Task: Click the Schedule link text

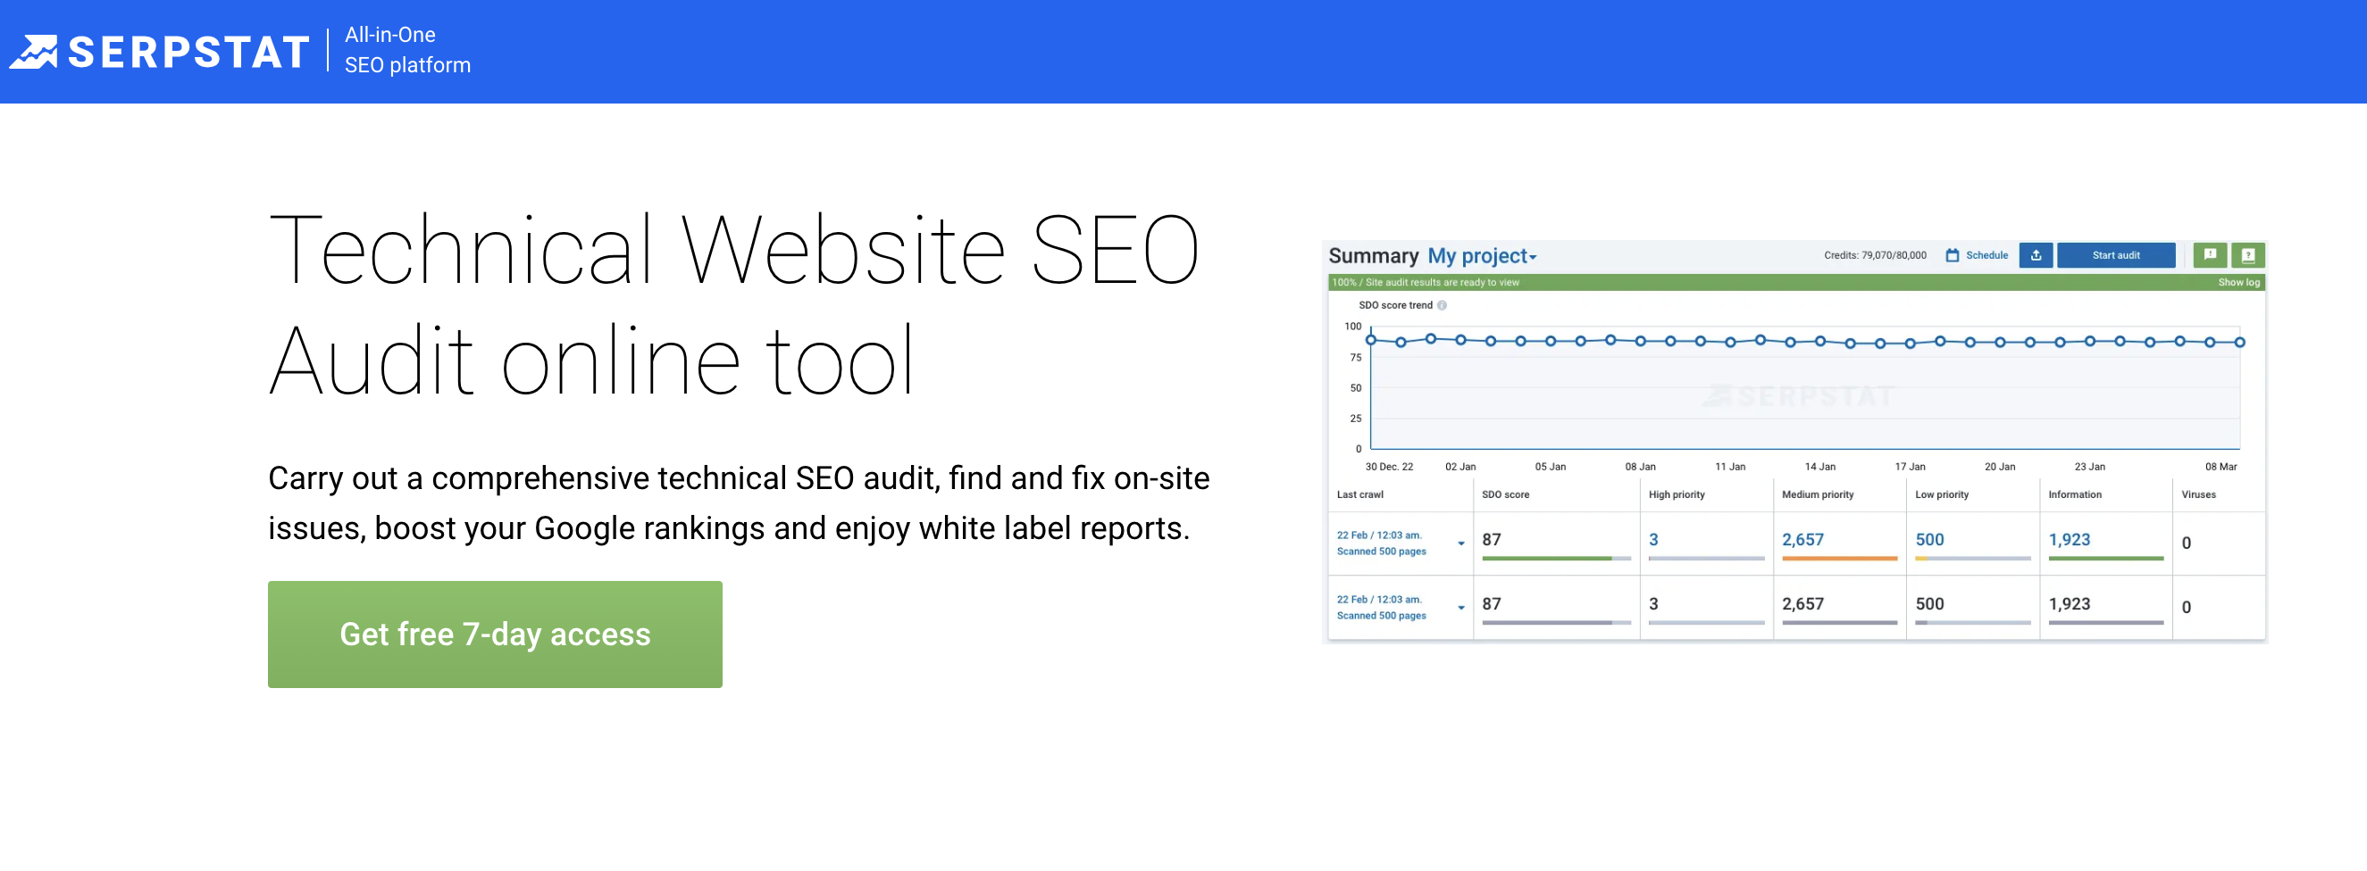Action: coord(1986,256)
